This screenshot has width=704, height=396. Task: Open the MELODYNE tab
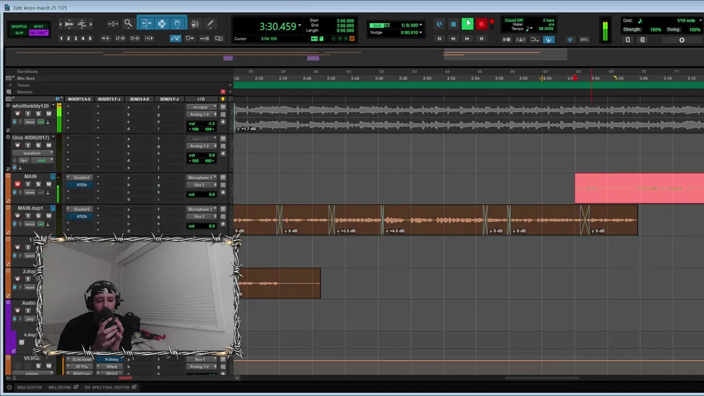point(59,387)
